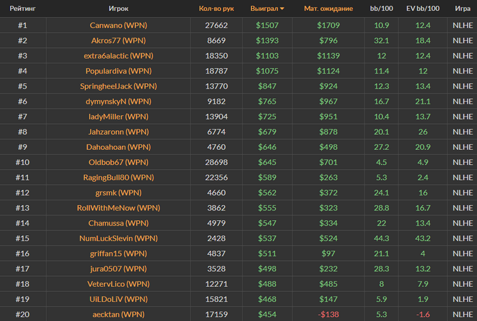Open player RollWithMeNow (WPN) profile
The height and width of the screenshot is (321, 477).
pos(119,208)
